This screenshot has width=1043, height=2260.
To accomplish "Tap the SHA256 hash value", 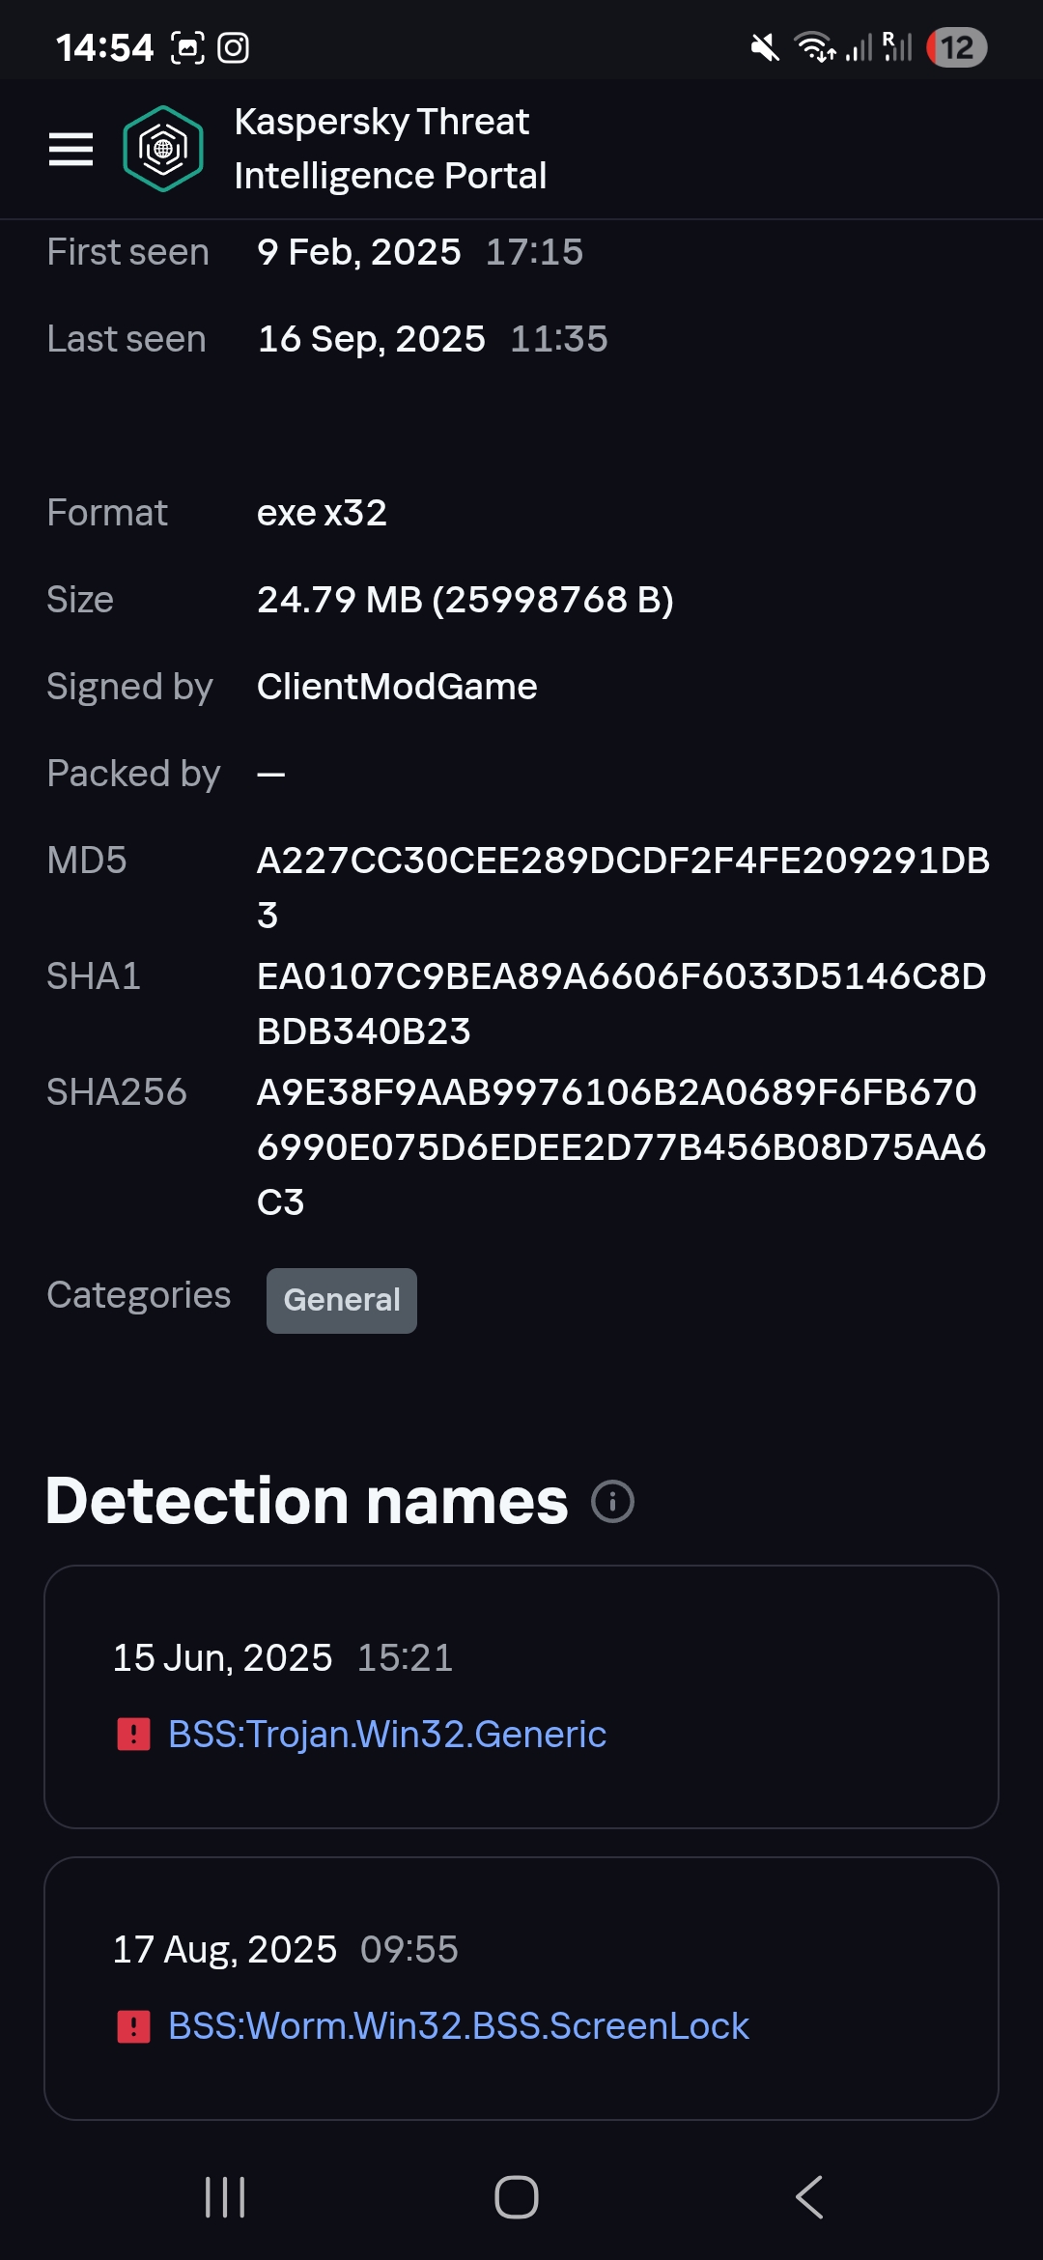I will [x=621, y=1146].
